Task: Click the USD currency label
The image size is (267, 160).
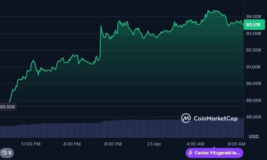Action: [254, 137]
